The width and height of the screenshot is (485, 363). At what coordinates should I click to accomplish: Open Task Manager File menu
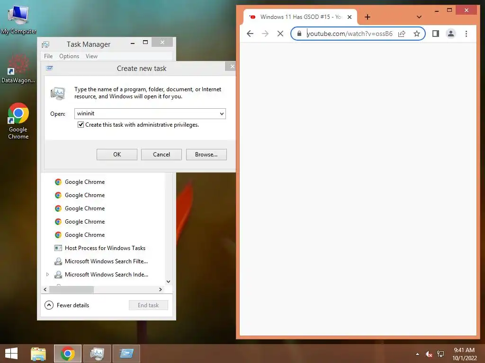tap(48, 56)
